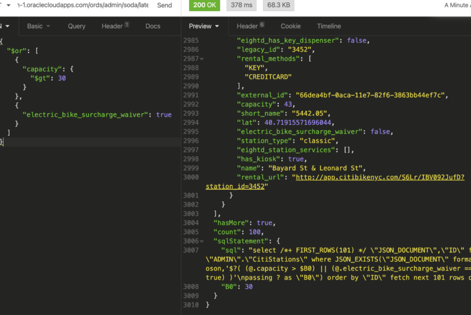Switch to the Docs tab

(153, 26)
